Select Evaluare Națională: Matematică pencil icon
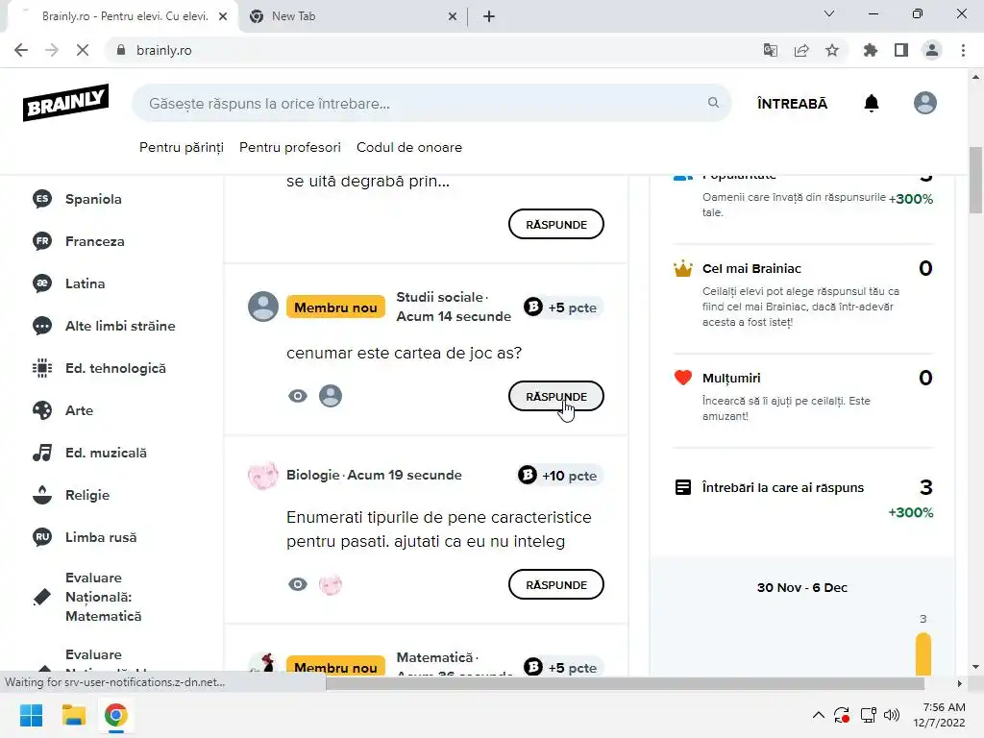Screen dimensions: 984x738 (42, 597)
